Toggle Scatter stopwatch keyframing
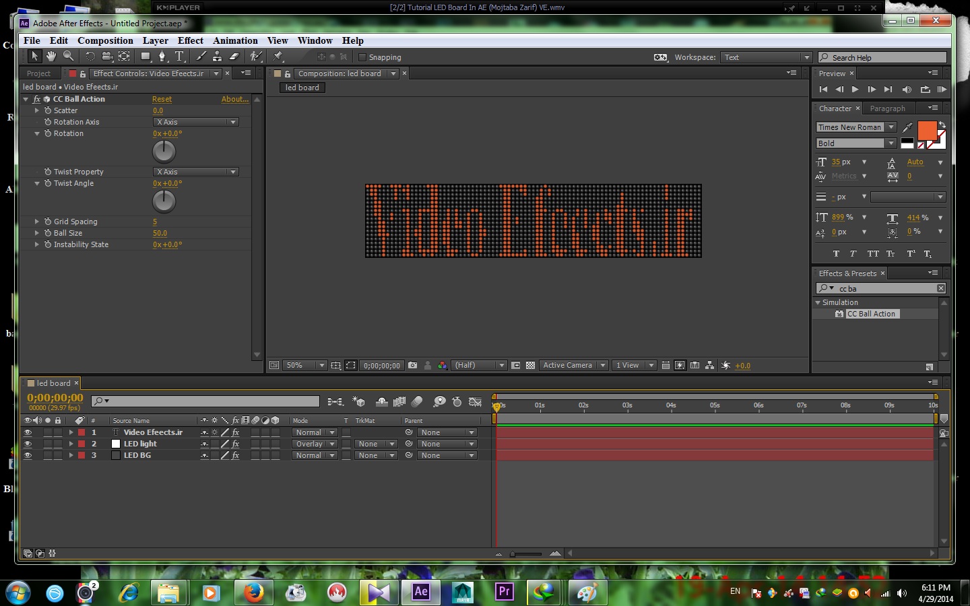 [48, 110]
